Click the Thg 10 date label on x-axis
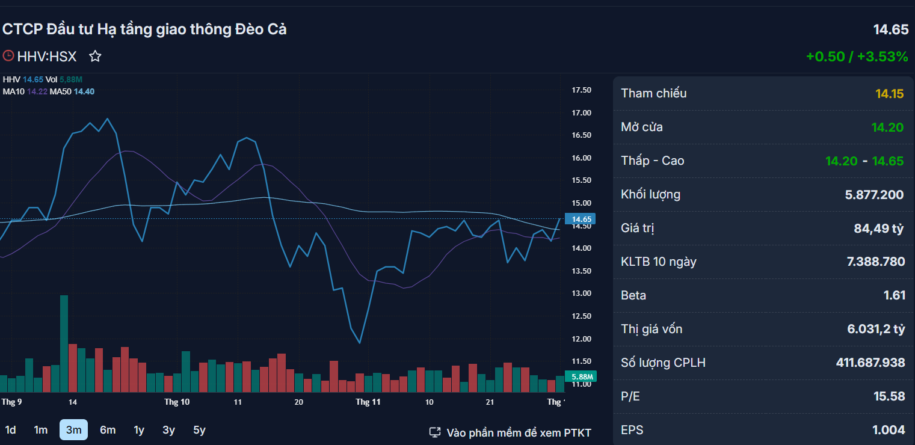 click(177, 402)
